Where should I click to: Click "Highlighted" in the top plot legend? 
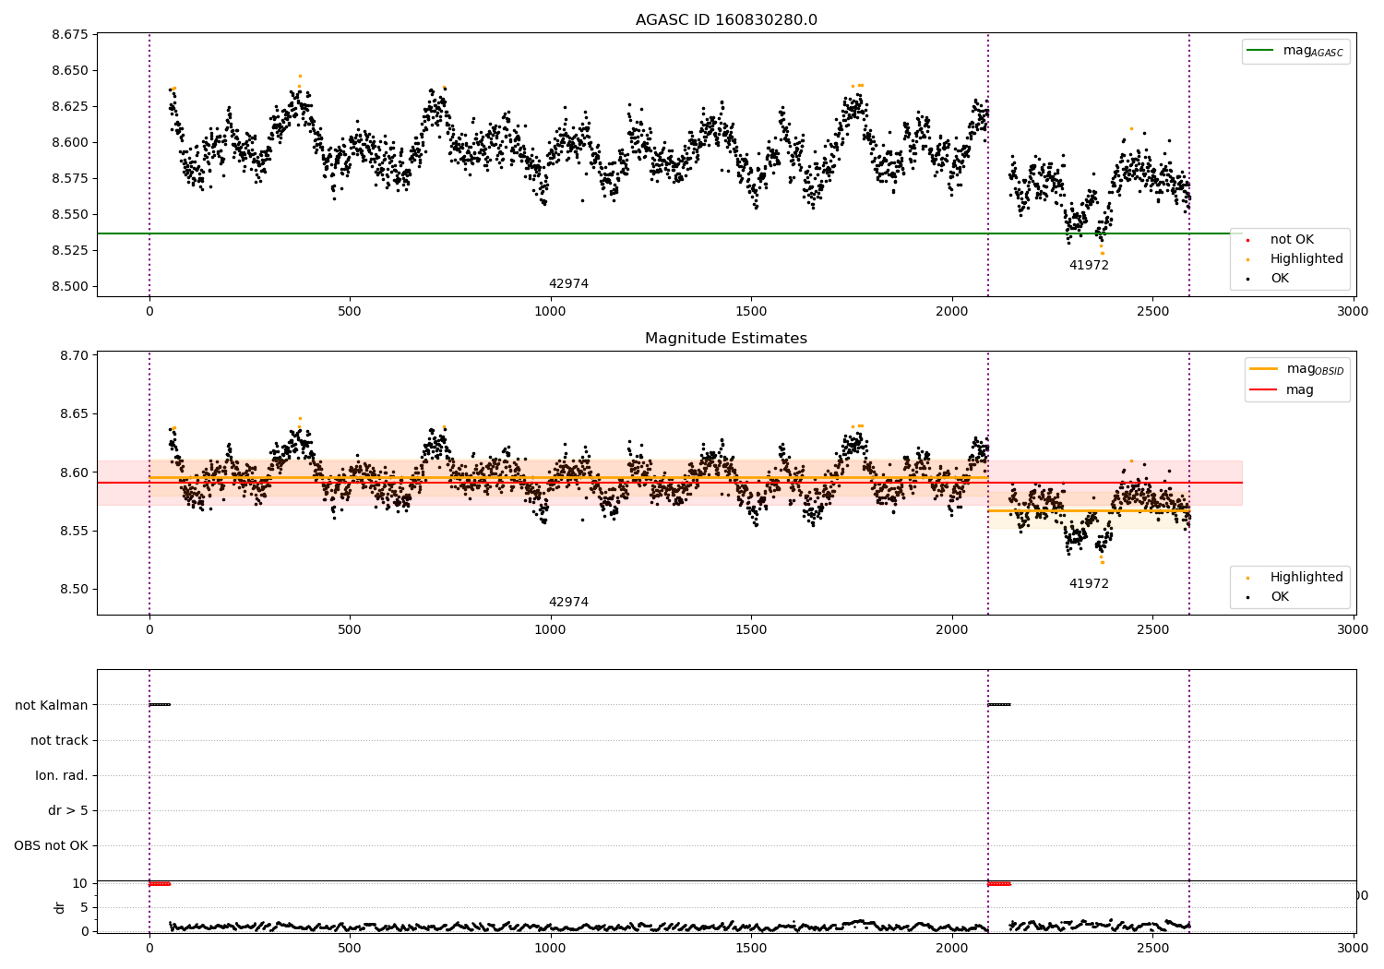click(1306, 259)
